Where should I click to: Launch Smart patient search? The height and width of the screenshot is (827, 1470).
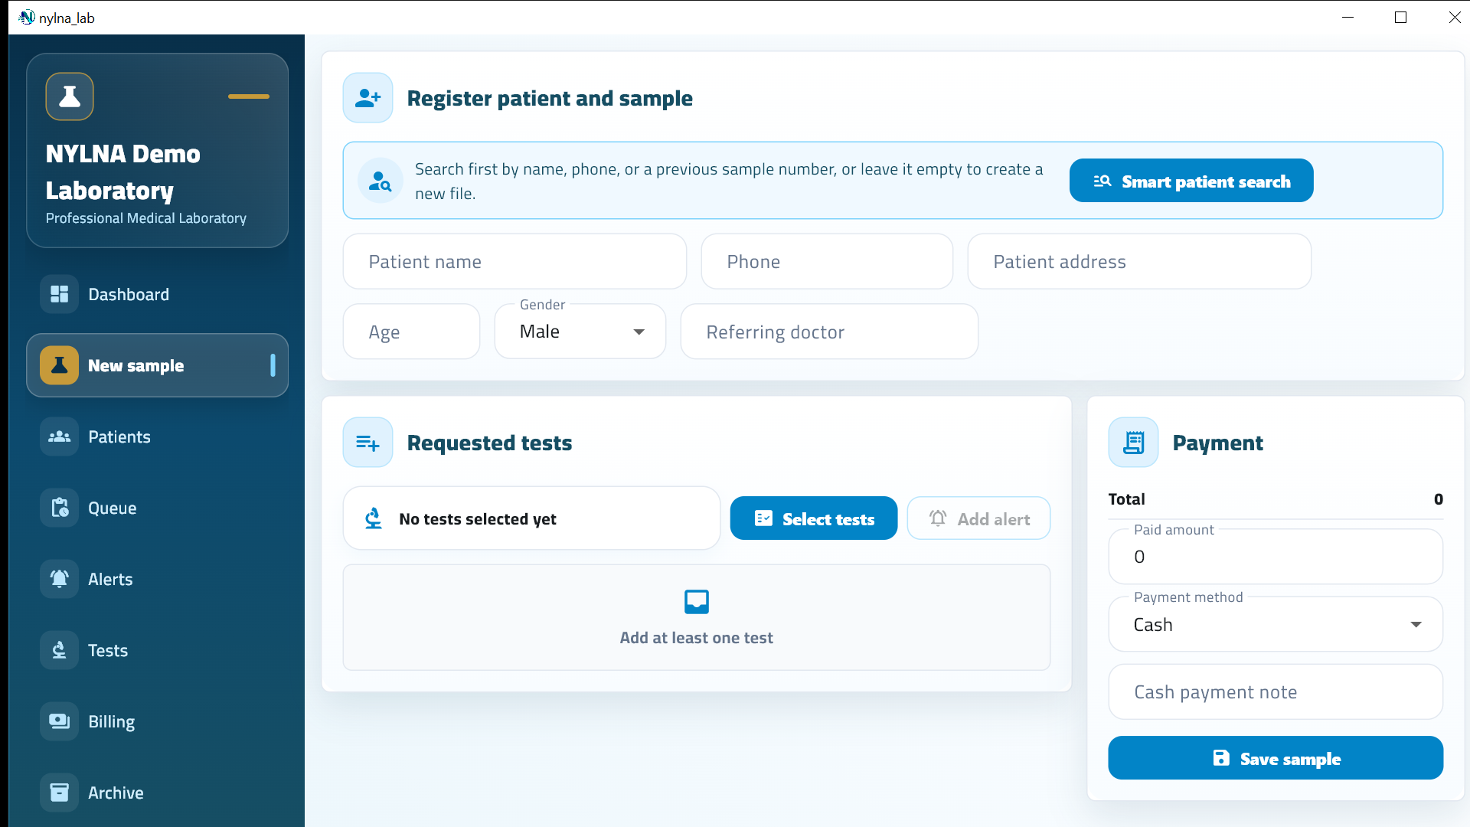(1191, 181)
